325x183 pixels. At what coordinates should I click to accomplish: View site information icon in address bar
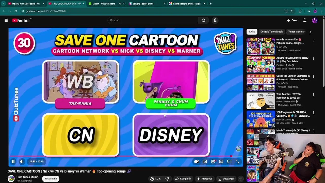click(x=23, y=11)
